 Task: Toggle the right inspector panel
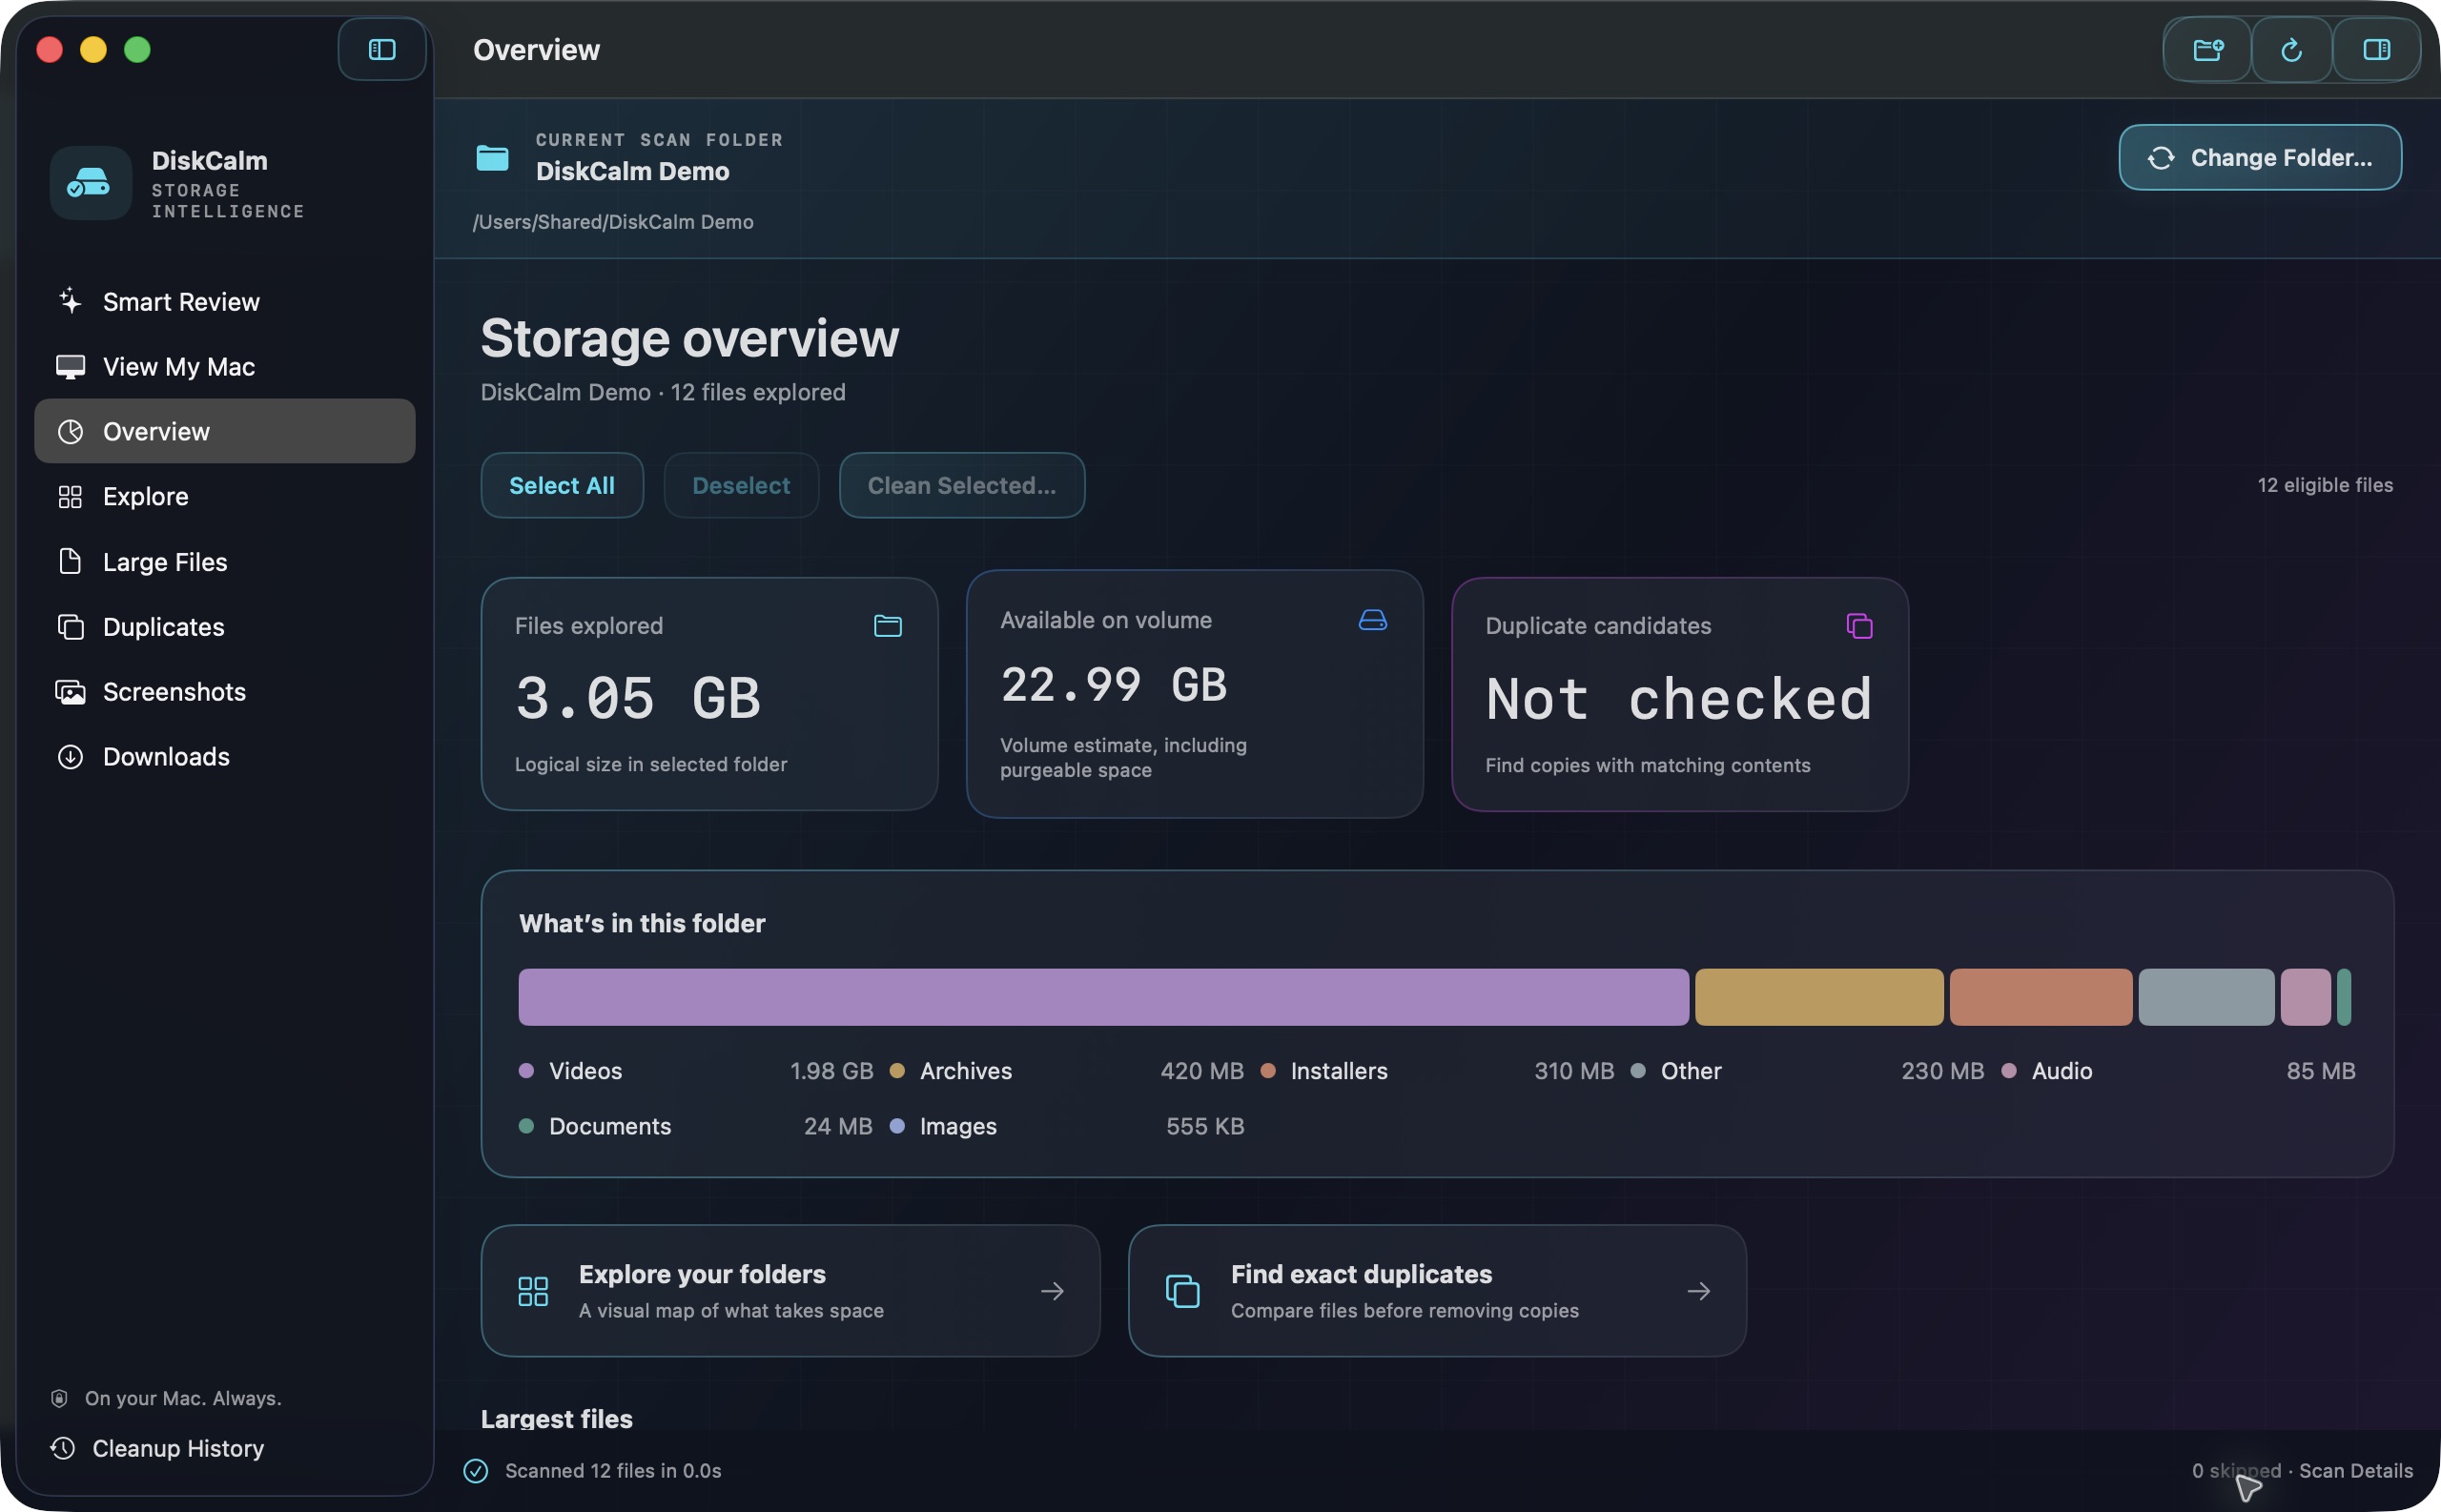[2376, 49]
